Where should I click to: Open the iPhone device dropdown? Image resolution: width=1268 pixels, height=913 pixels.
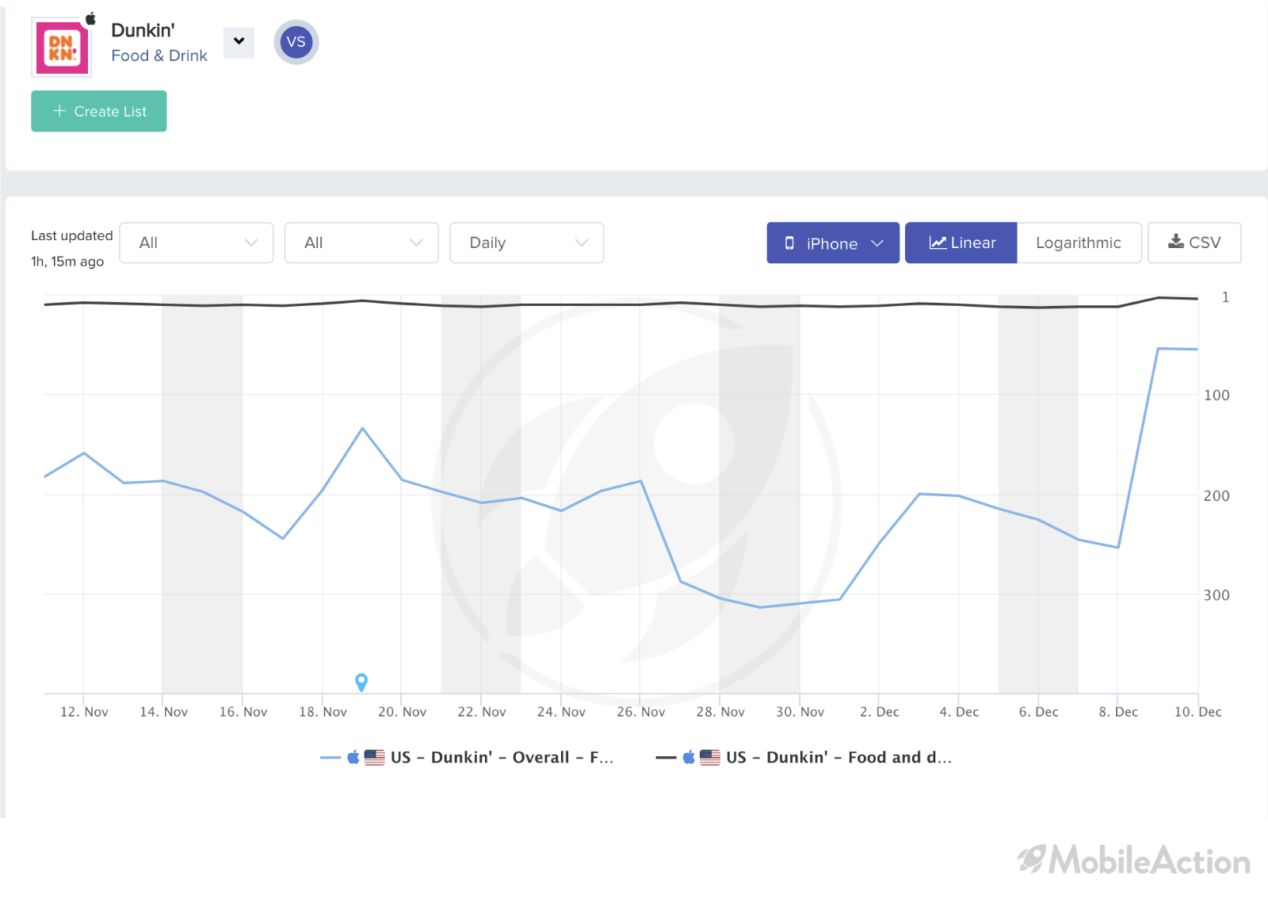[833, 243]
